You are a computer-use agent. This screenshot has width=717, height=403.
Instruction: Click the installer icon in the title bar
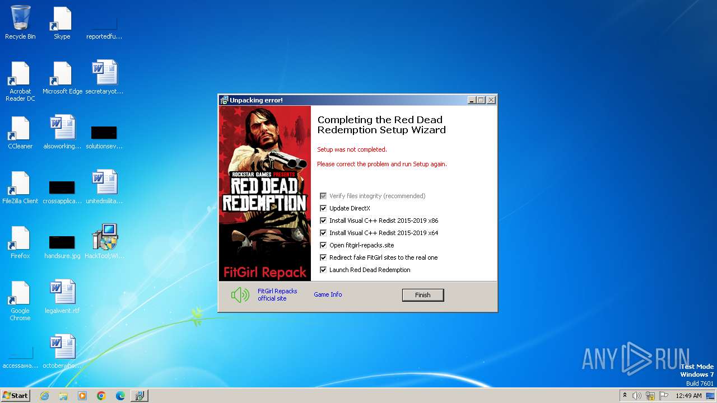pos(224,100)
